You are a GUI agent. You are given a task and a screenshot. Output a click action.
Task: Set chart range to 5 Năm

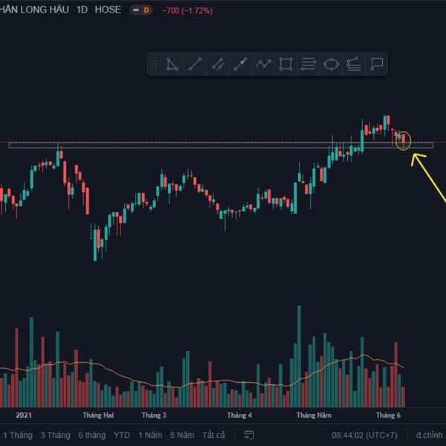click(x=182, y=435)
